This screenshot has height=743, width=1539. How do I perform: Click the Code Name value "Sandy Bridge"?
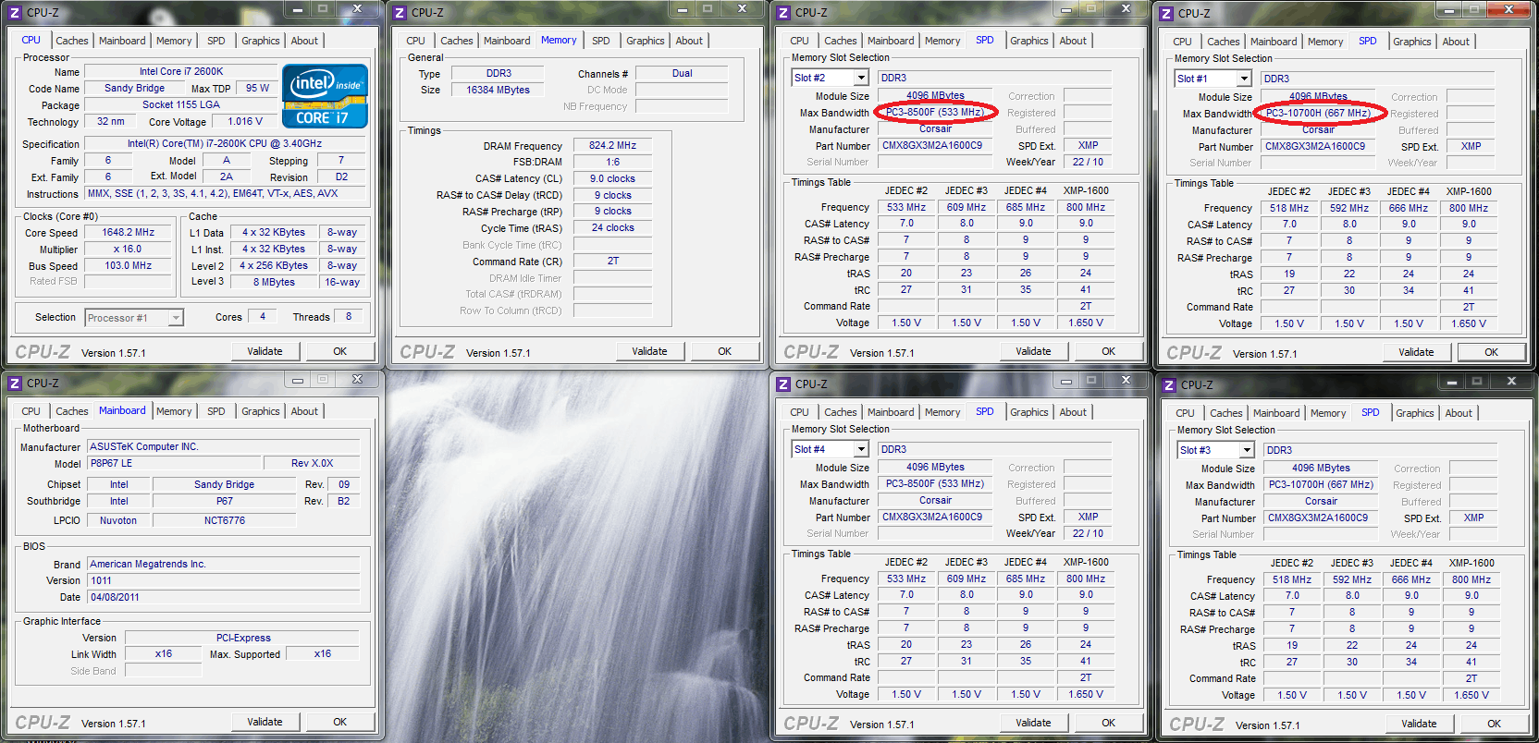134,88
